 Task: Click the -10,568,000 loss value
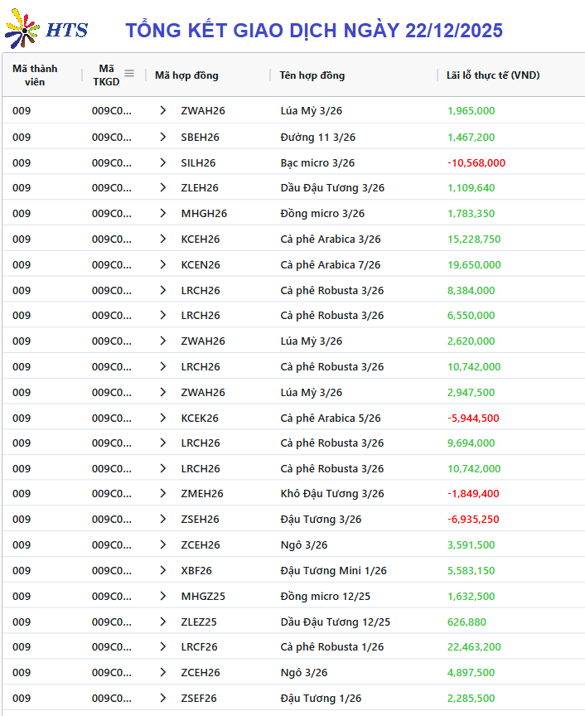pos(476,162)
